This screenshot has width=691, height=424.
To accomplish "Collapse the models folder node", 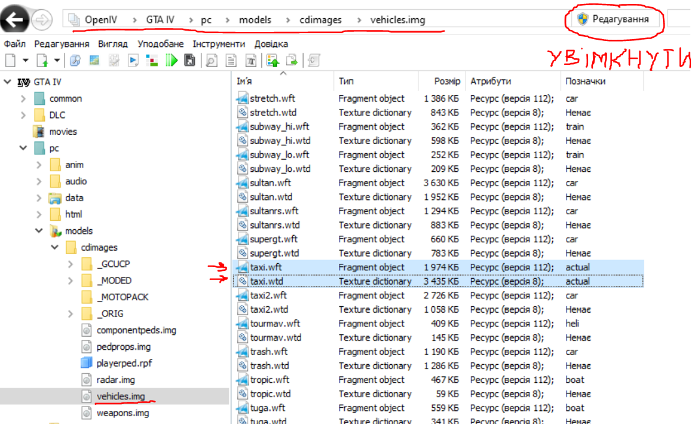I will (39, 231).
